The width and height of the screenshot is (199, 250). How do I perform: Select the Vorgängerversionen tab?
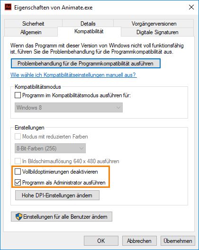tap(154, 24)
